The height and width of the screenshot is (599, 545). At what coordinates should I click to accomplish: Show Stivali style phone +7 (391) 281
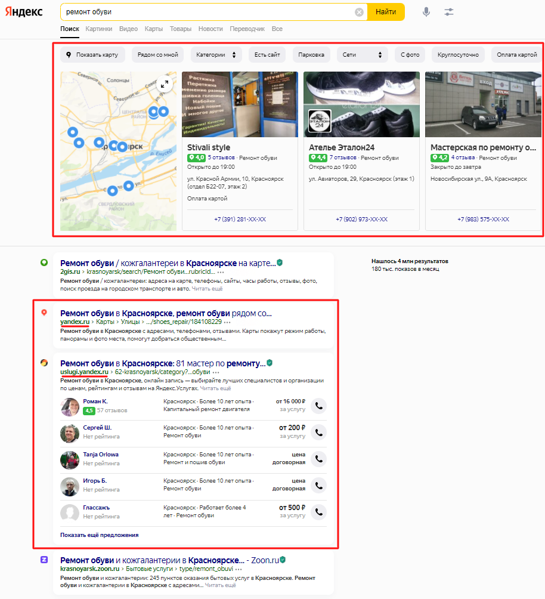240,220
